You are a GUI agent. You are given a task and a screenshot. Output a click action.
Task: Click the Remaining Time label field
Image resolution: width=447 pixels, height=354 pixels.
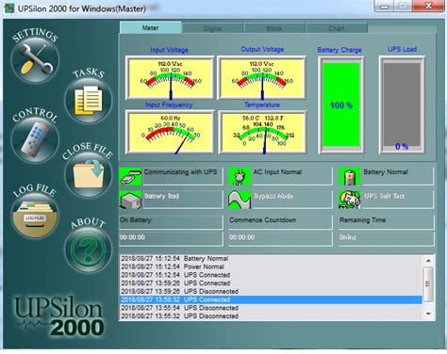point(387,221)
